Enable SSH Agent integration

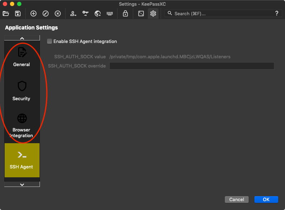[50, 41]
